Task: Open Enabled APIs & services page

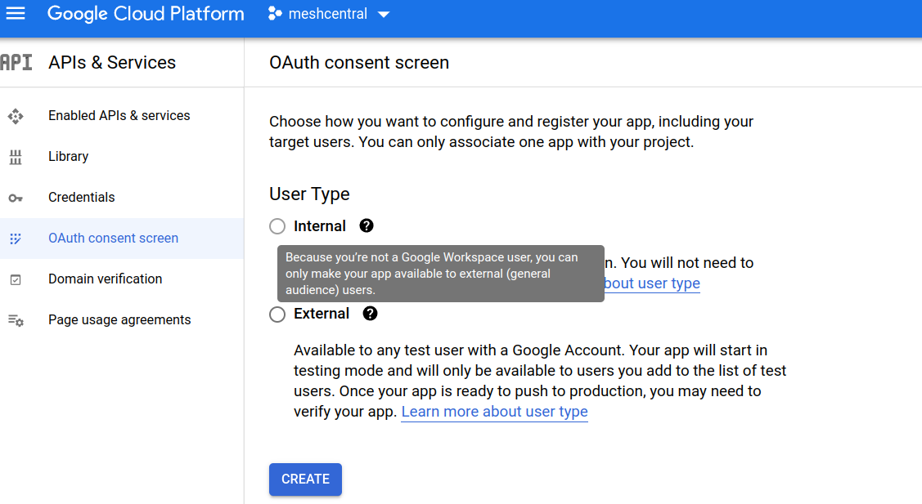Action: click(119, 116)
